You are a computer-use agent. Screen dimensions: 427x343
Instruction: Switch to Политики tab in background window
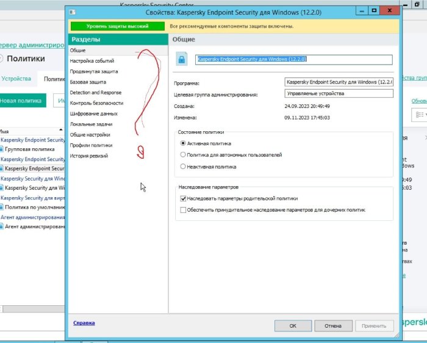coord(54,79)
